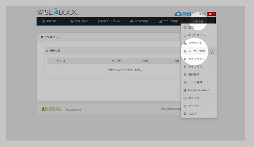This screenshot has height=147, width=254.
Task: Collapse the ご使用状況 section
Action: coord(47,50)
